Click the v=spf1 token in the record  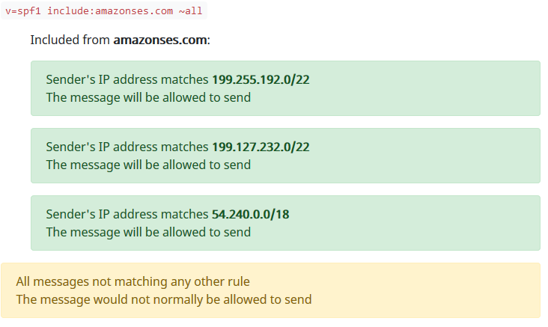23,11
